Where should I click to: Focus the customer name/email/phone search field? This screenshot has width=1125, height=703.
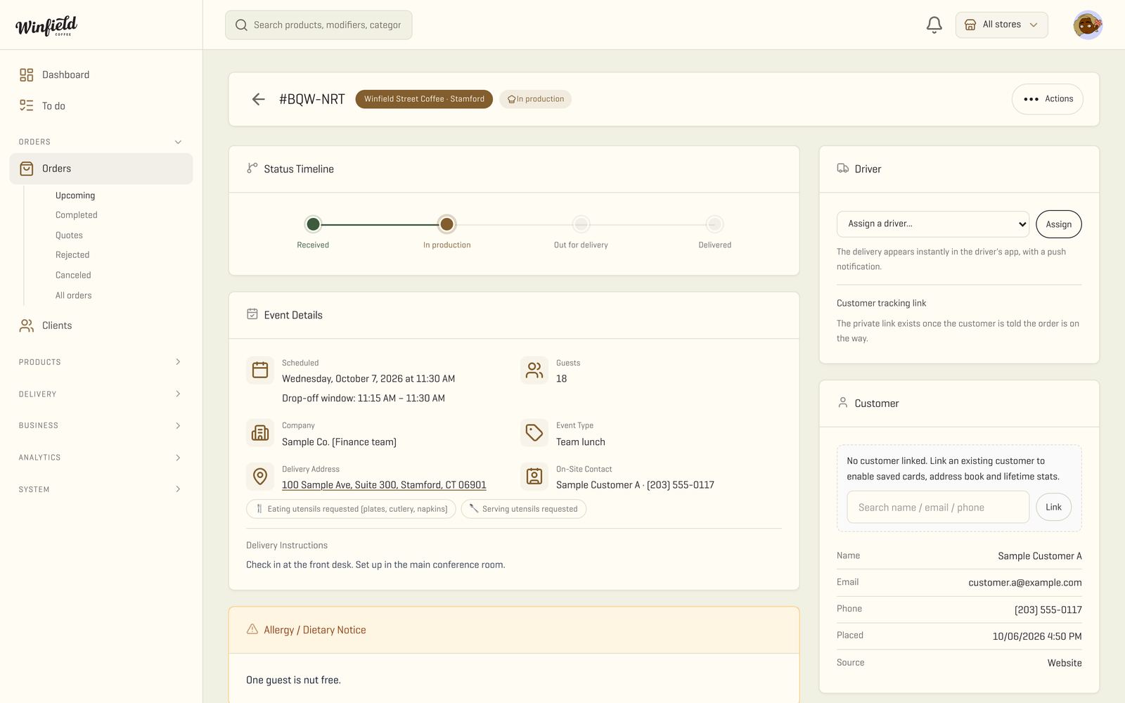pos(938,507)
